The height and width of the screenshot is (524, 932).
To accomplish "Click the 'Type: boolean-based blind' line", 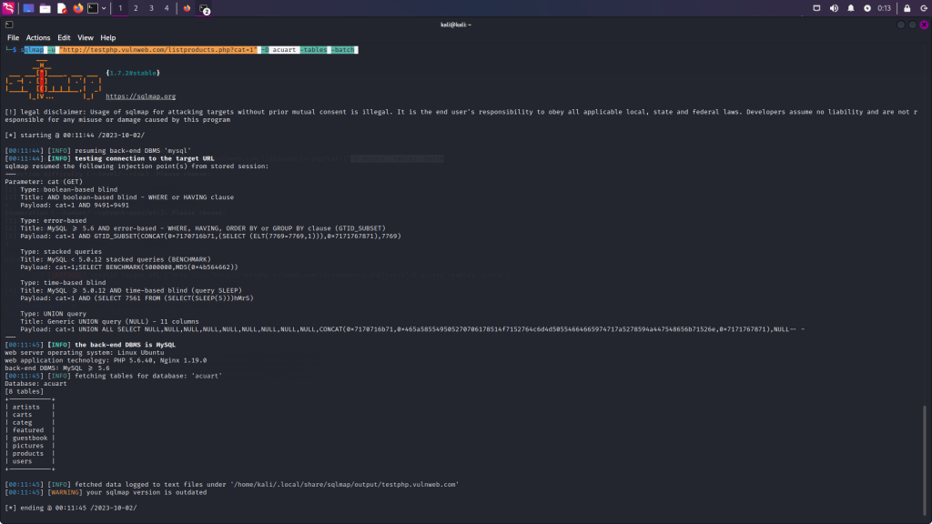I will 69,189.
